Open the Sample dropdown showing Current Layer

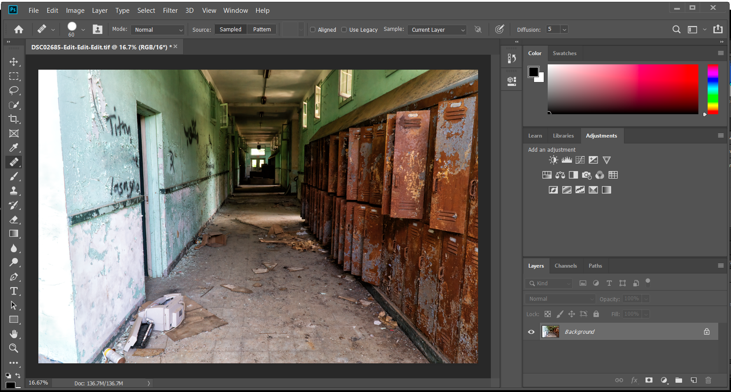(437, 30)
